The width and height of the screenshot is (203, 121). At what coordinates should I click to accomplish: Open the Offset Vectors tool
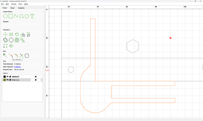point(5,40)
